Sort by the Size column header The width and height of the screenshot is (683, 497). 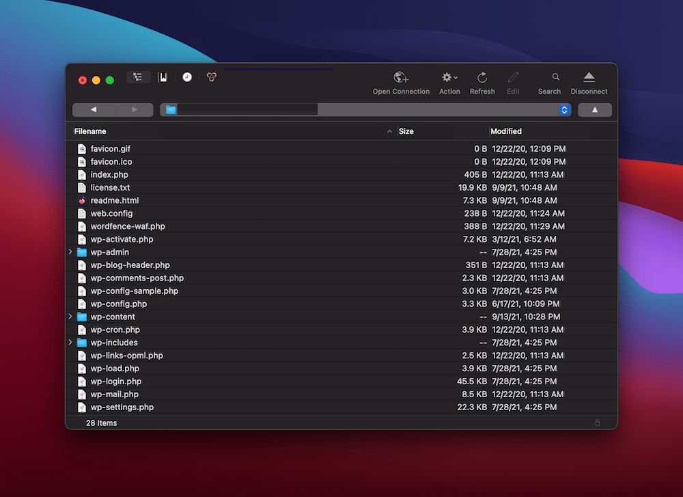pyautogui.click(x=406, y=131)
